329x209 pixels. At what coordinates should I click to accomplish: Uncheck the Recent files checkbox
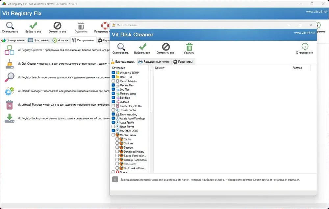(x=113, y=85)
